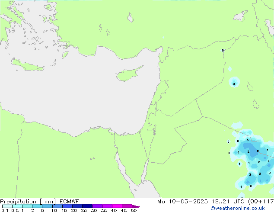Click the '(00+117' forecast offset text

[261, 202]
